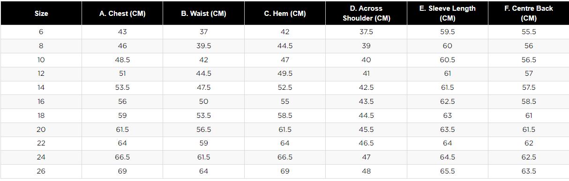Screen dimensions: 569x181
Task: Select waist value 47.5 for size 14
Action: click(203, 87)
